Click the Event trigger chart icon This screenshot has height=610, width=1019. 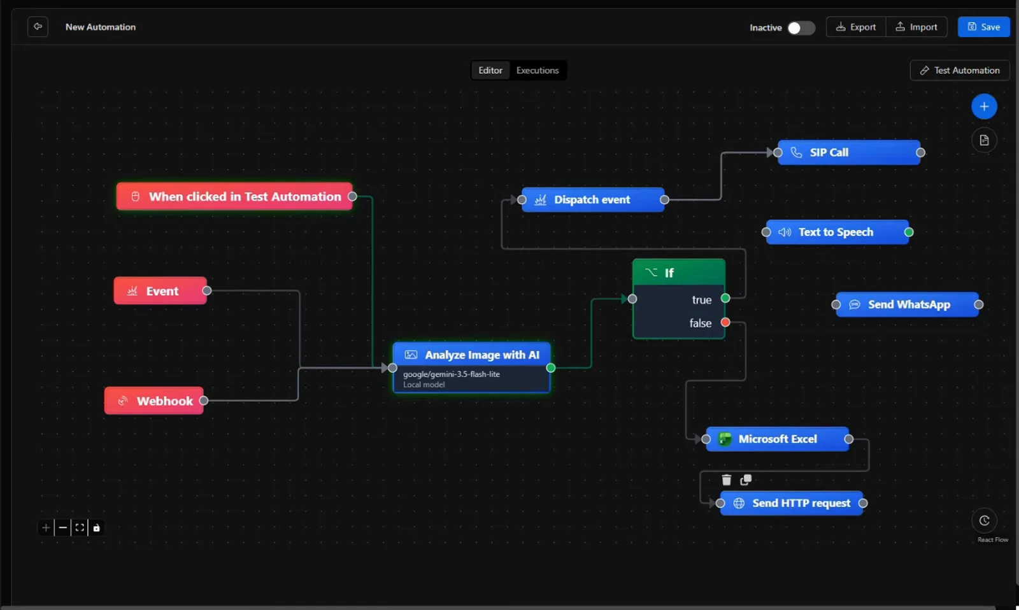(132, 291)
